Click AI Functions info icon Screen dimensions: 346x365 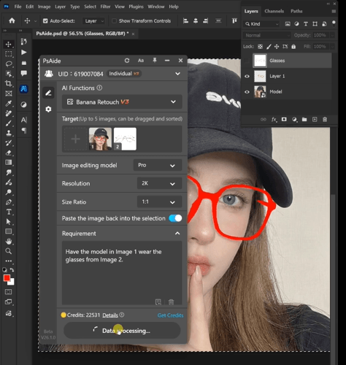[x=99, y=88]
